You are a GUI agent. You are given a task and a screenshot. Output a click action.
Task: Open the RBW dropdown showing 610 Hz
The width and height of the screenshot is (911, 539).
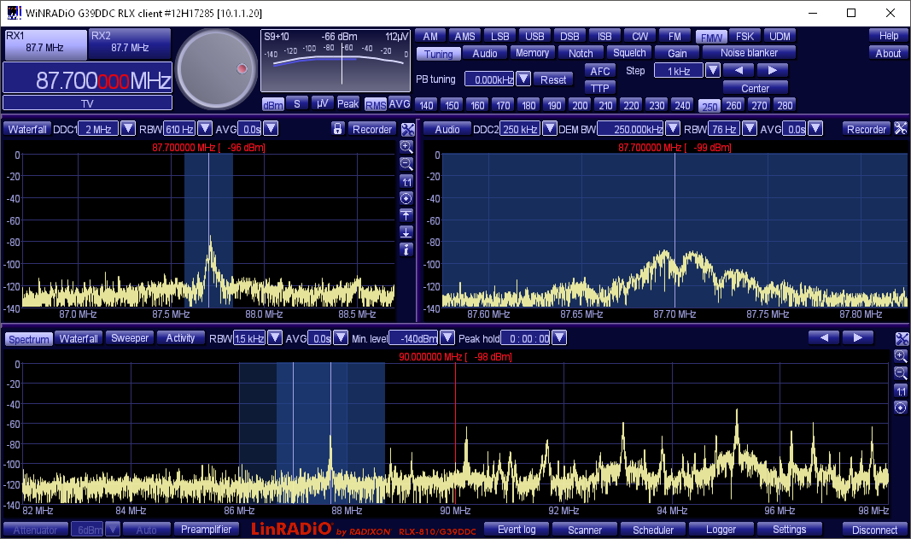(203, 128)
